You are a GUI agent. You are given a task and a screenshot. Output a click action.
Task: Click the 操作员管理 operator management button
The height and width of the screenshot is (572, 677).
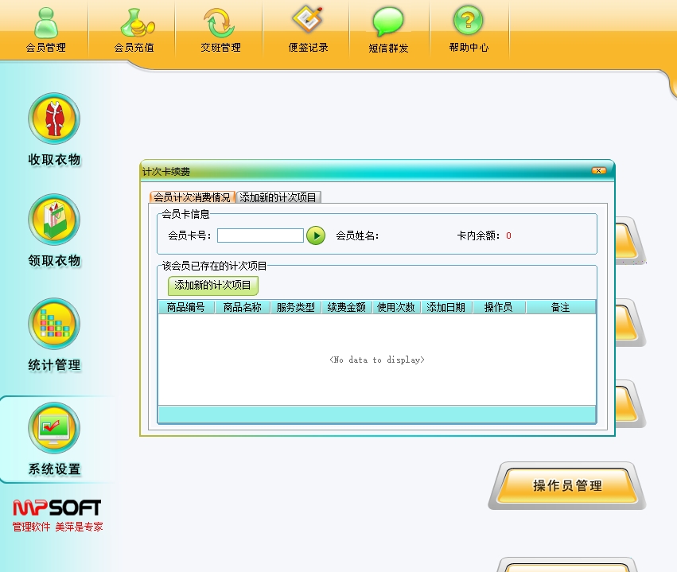click(567, 485)
